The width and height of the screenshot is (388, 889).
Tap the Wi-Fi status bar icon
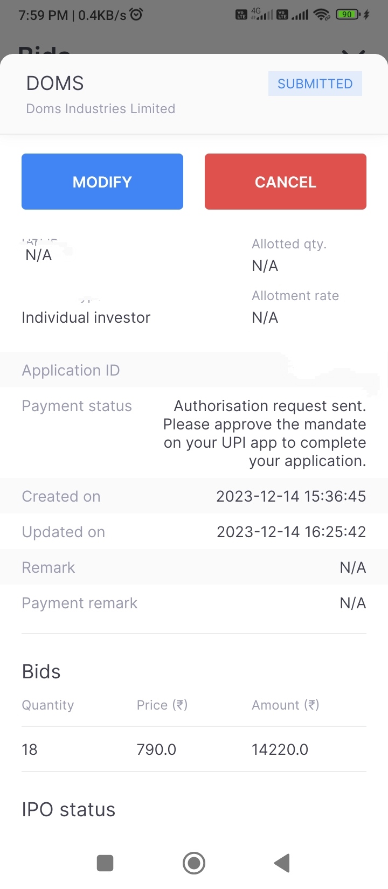tap(322, 15)
